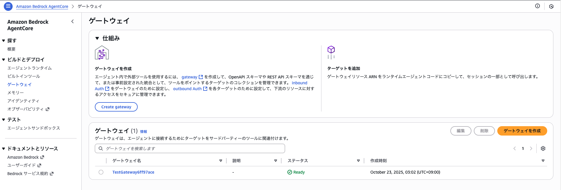Open table preferences gear icon

(x=543, y=148)
